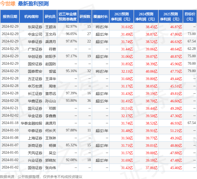Click researcher name 欧阳予

[x=50, y=57]
